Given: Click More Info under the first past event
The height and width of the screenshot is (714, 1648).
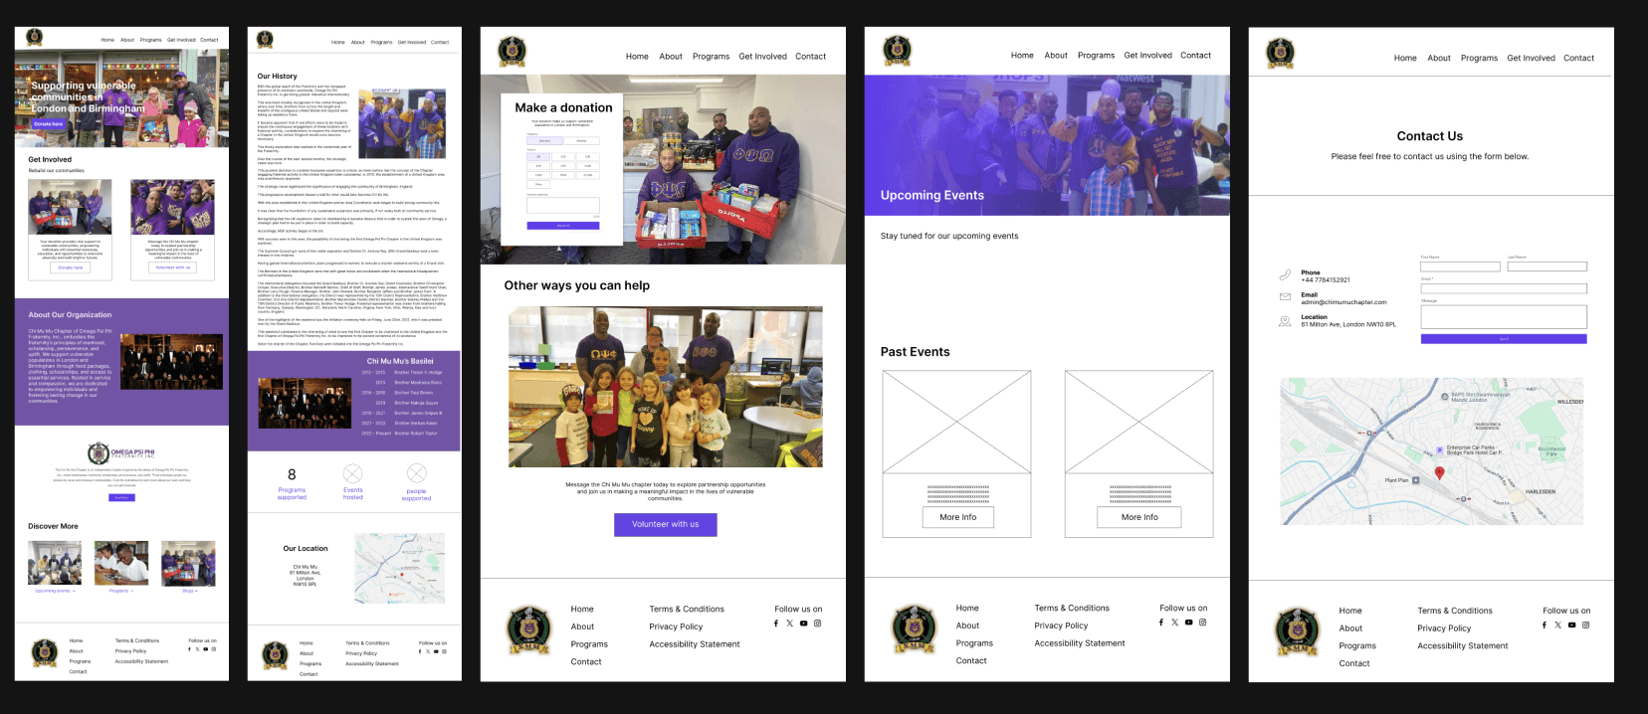Looking at the screenshot, I should pyautogui.click(x=957, y=517).
